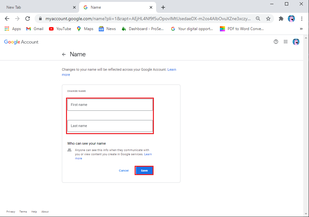
Task: Open the YouTube bookmark
Action: (60, 29)
